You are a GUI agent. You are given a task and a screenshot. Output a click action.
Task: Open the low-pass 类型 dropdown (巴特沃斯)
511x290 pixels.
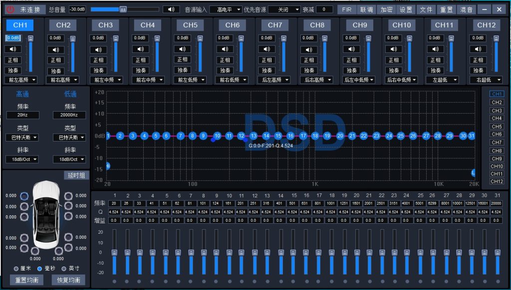pyautogui.click(x=69, y=138)
